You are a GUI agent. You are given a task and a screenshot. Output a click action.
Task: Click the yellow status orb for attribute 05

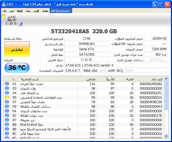(x=7, y=97)
